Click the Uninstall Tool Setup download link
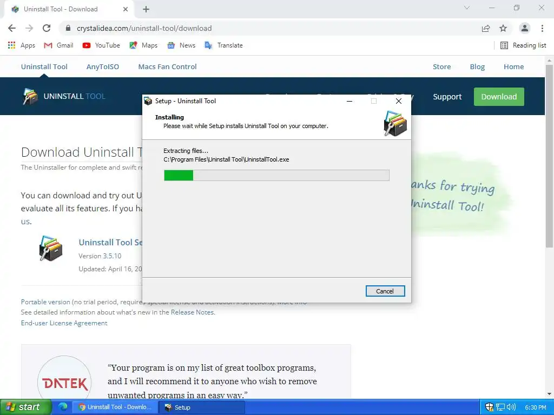 click(x=110, y=243)
